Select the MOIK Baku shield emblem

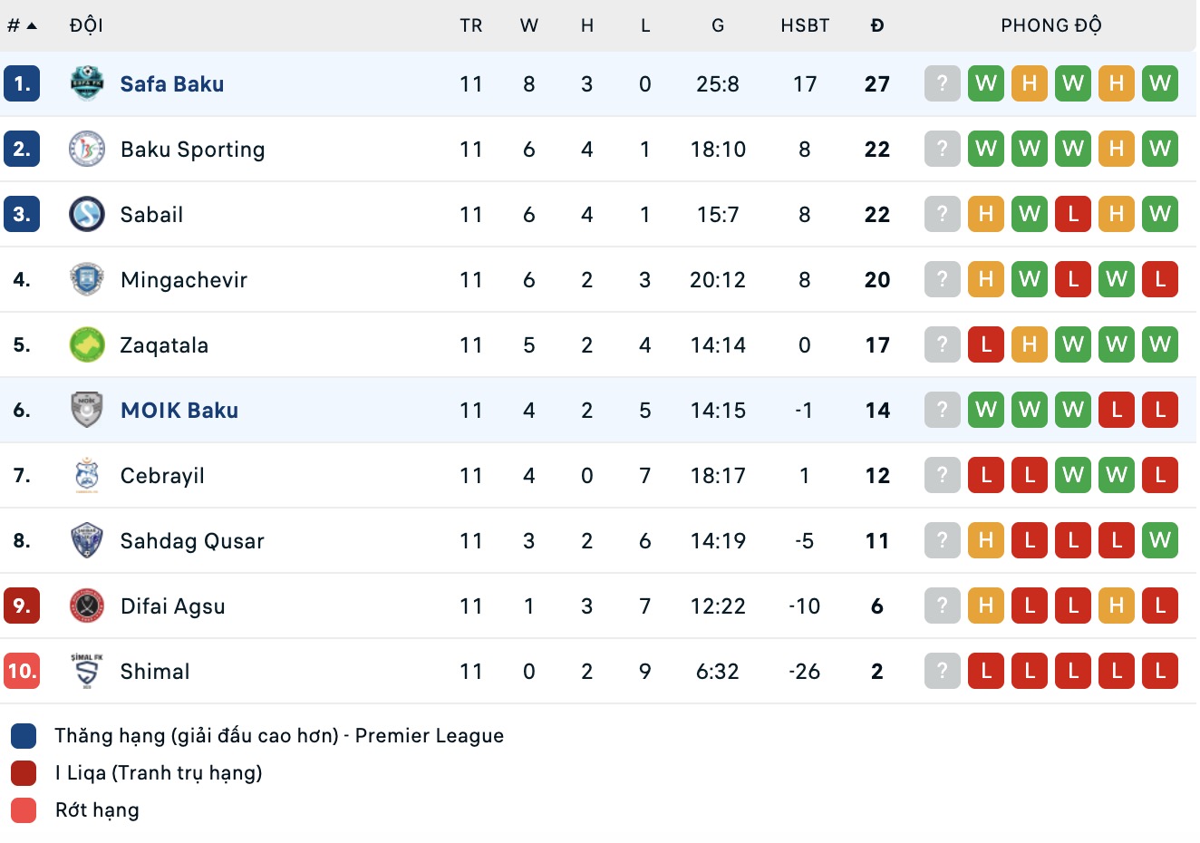click(x=86, y=410)
